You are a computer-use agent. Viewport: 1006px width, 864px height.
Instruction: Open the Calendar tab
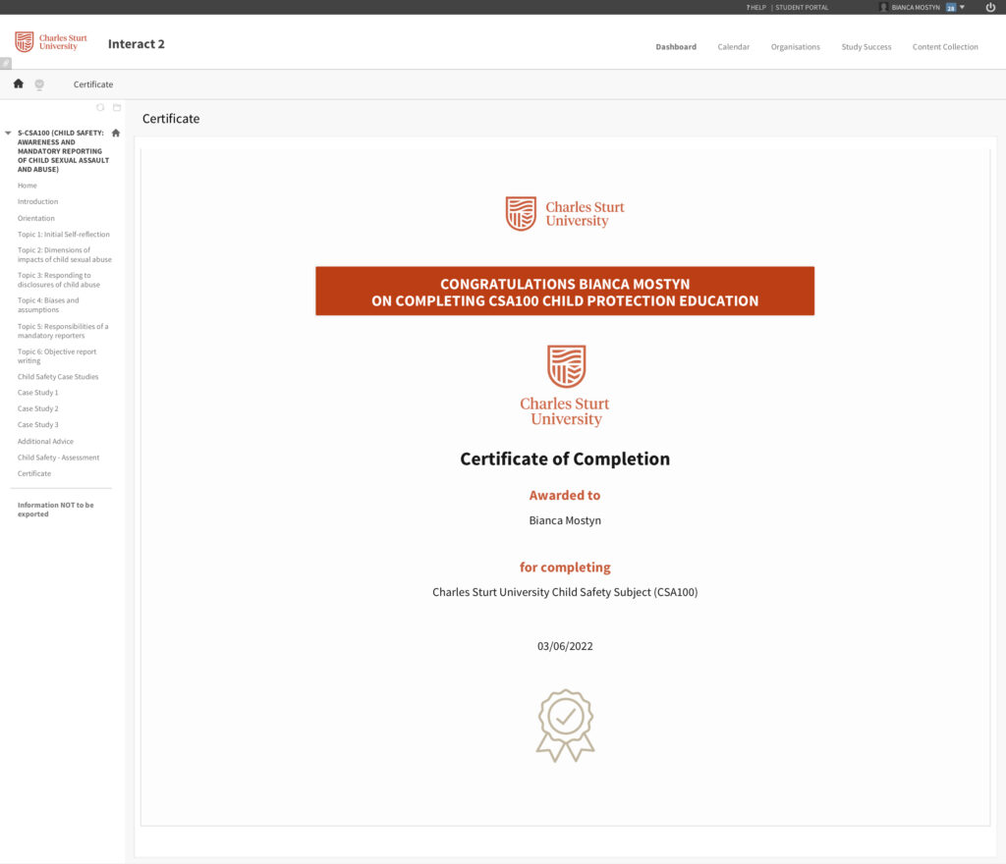pos(733,47)
